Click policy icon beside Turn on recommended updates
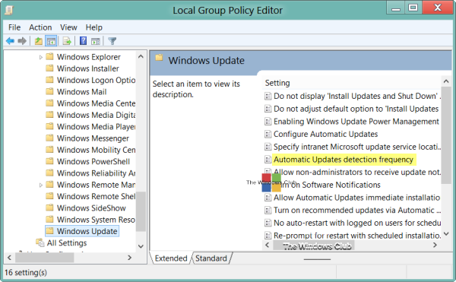The height and width of the screenshot is (282, 456). point(268,211)
